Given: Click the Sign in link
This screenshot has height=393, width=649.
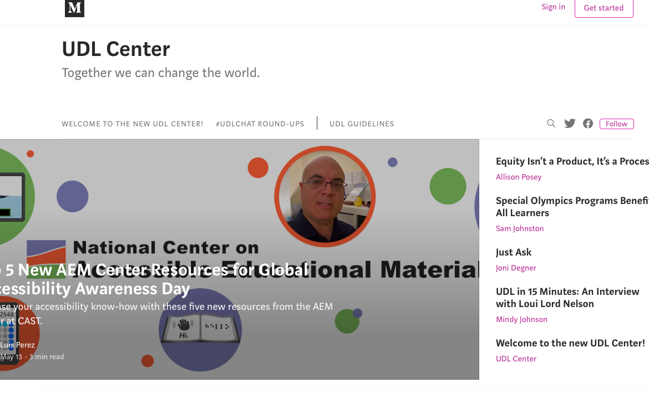Looking at the screenshot, I should click(x=554, y=7).
